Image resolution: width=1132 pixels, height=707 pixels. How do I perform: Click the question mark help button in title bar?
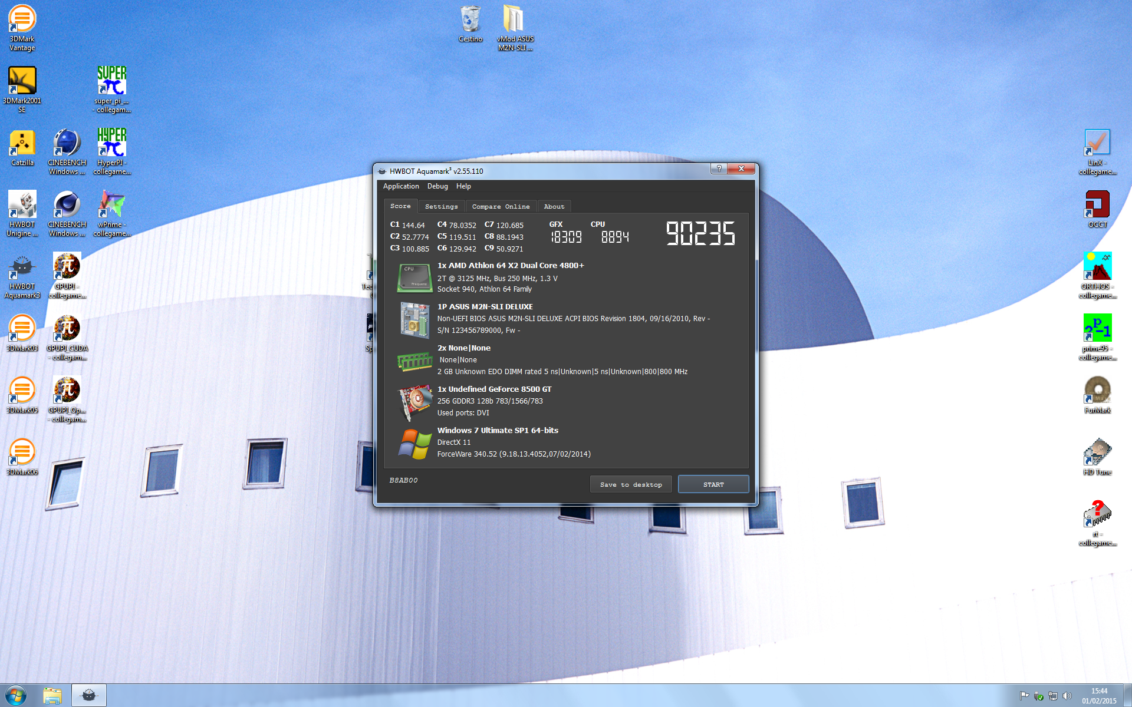[x=718, y=169]
